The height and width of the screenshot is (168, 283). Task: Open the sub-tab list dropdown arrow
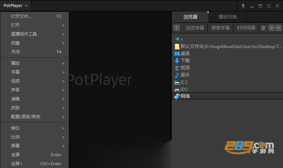[278, 28]
